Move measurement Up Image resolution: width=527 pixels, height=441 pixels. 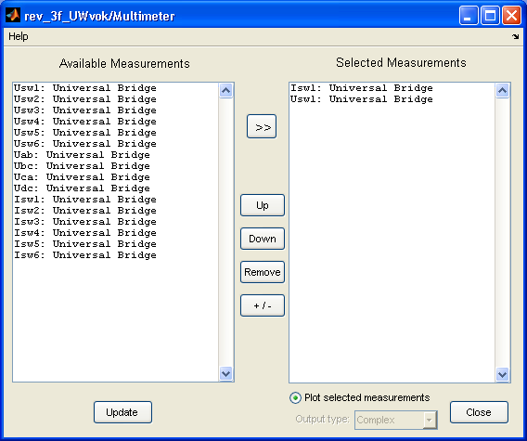click(263, 205)
